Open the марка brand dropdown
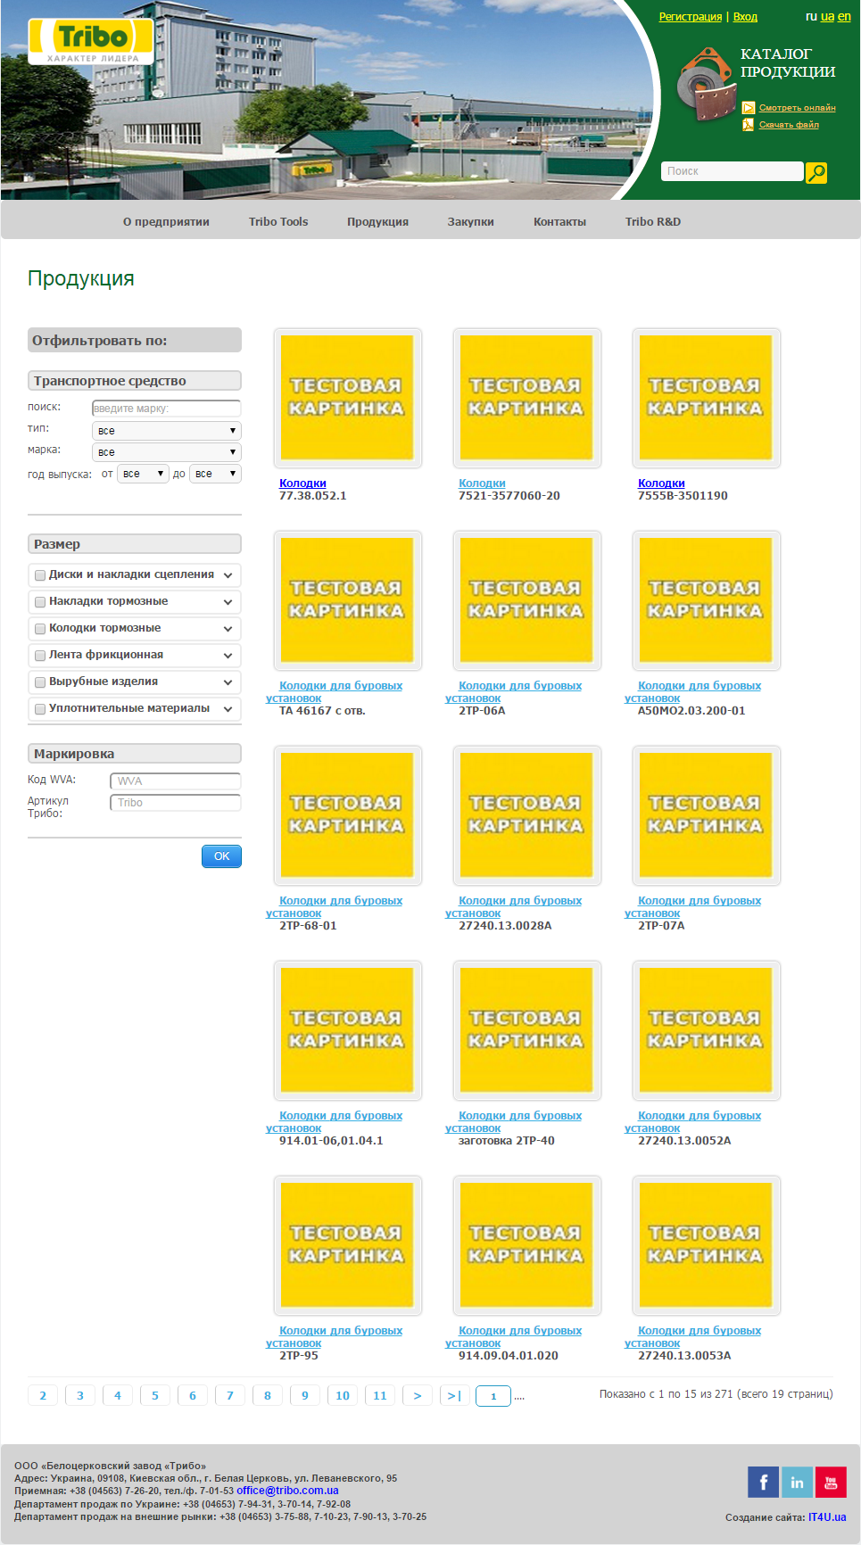Screen dimensions: 861x1545 point(166,452)
